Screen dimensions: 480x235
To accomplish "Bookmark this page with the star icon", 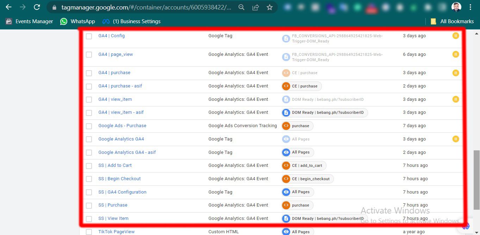I will [269, 7].
